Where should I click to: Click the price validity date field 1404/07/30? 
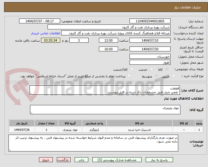click(150, 49)
